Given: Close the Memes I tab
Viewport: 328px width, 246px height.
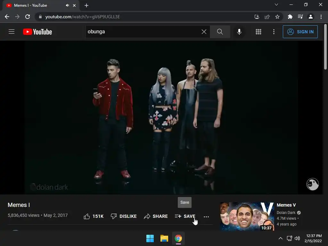Looking at the screenshot, I should (74, 5).
